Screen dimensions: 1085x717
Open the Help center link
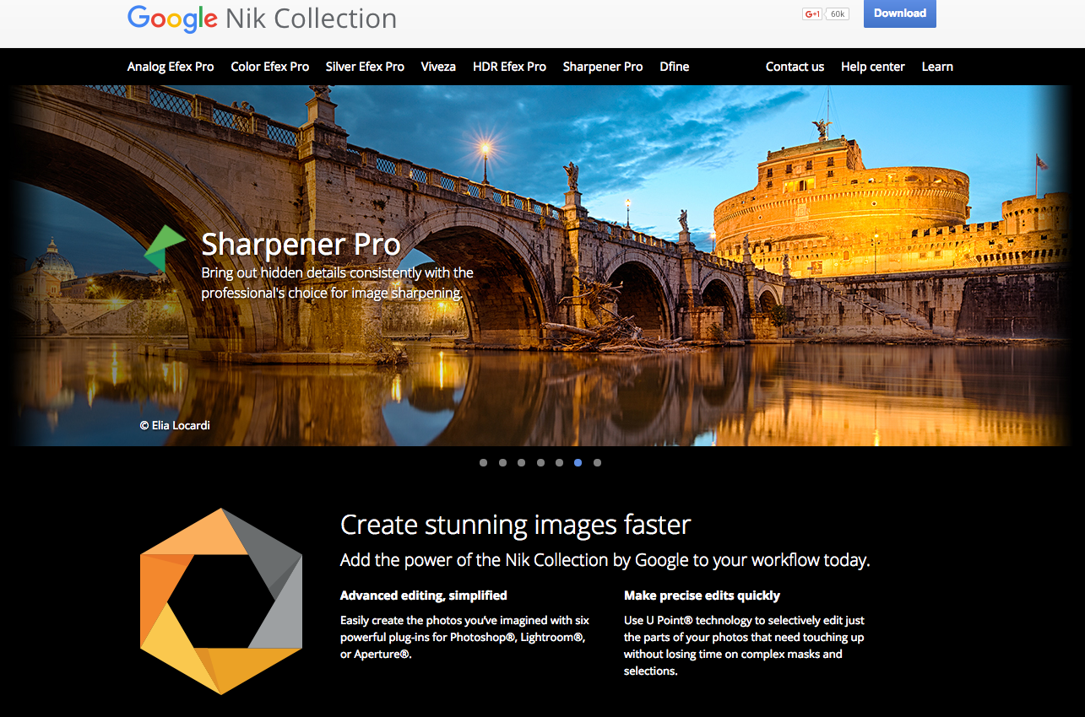coord(873,67)
